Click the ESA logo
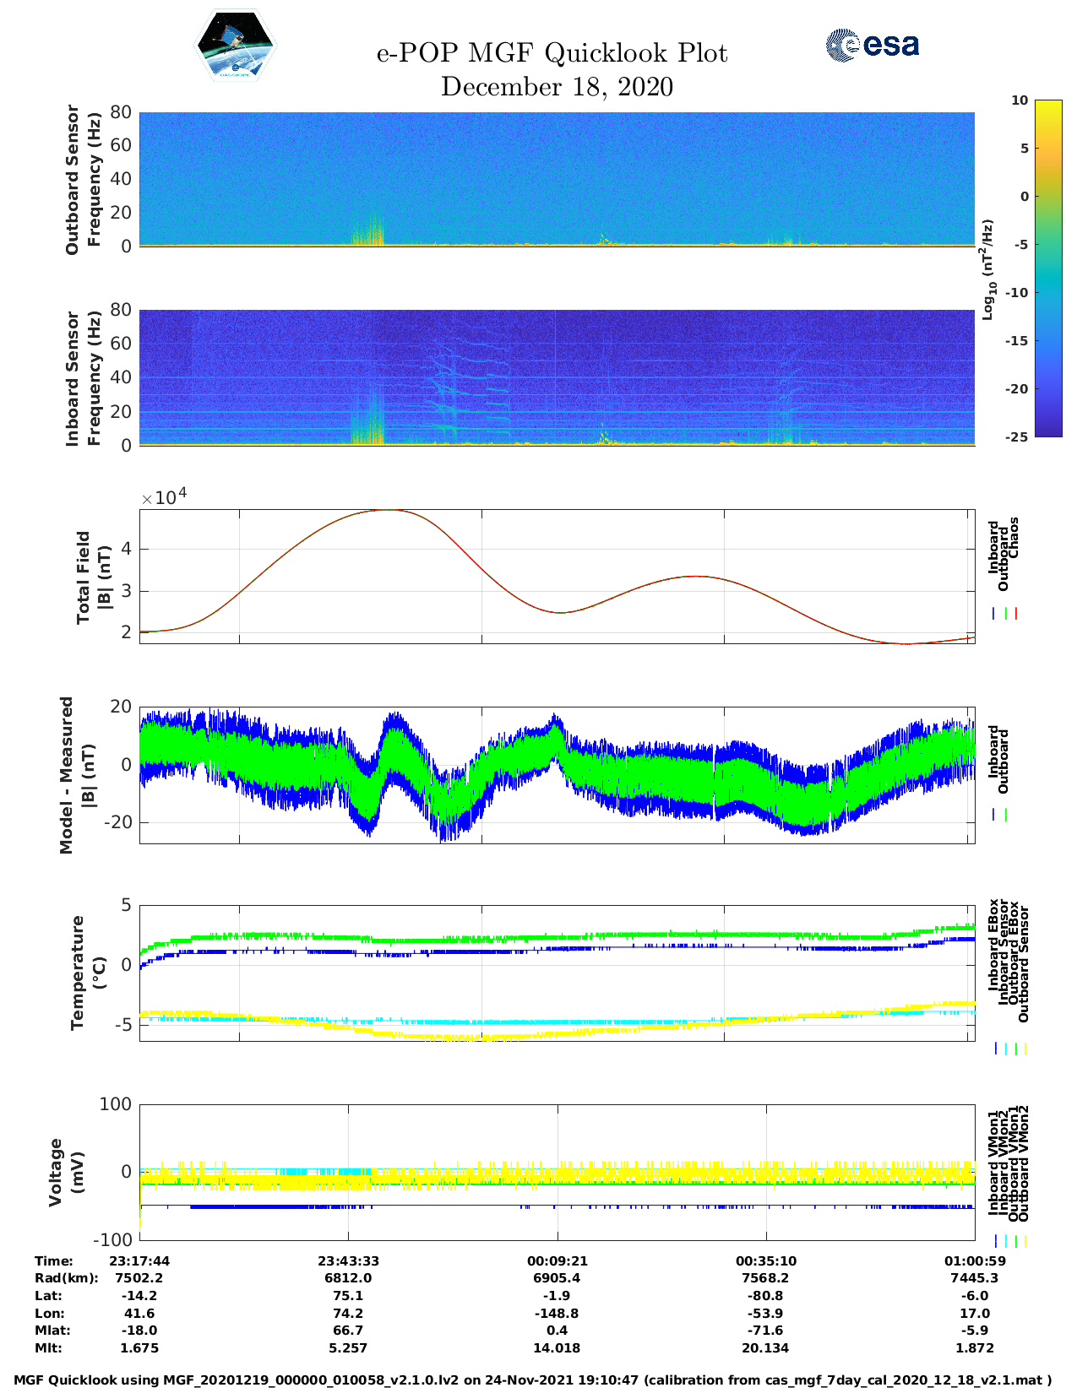The image size is (1077, 1393). click(872, 45)
